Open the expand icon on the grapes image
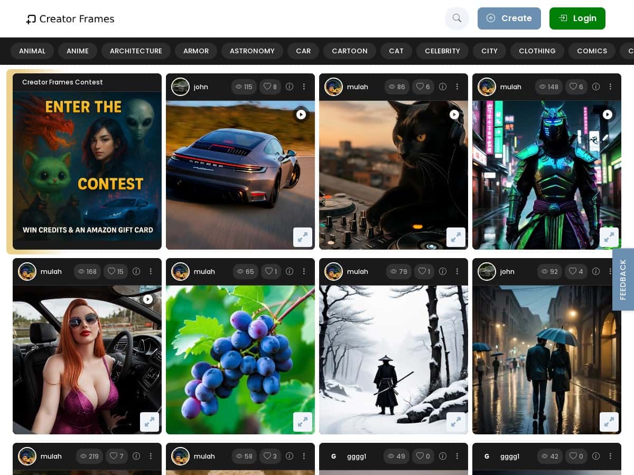Screen dimensions: 634x475 (x=303, y=422)
